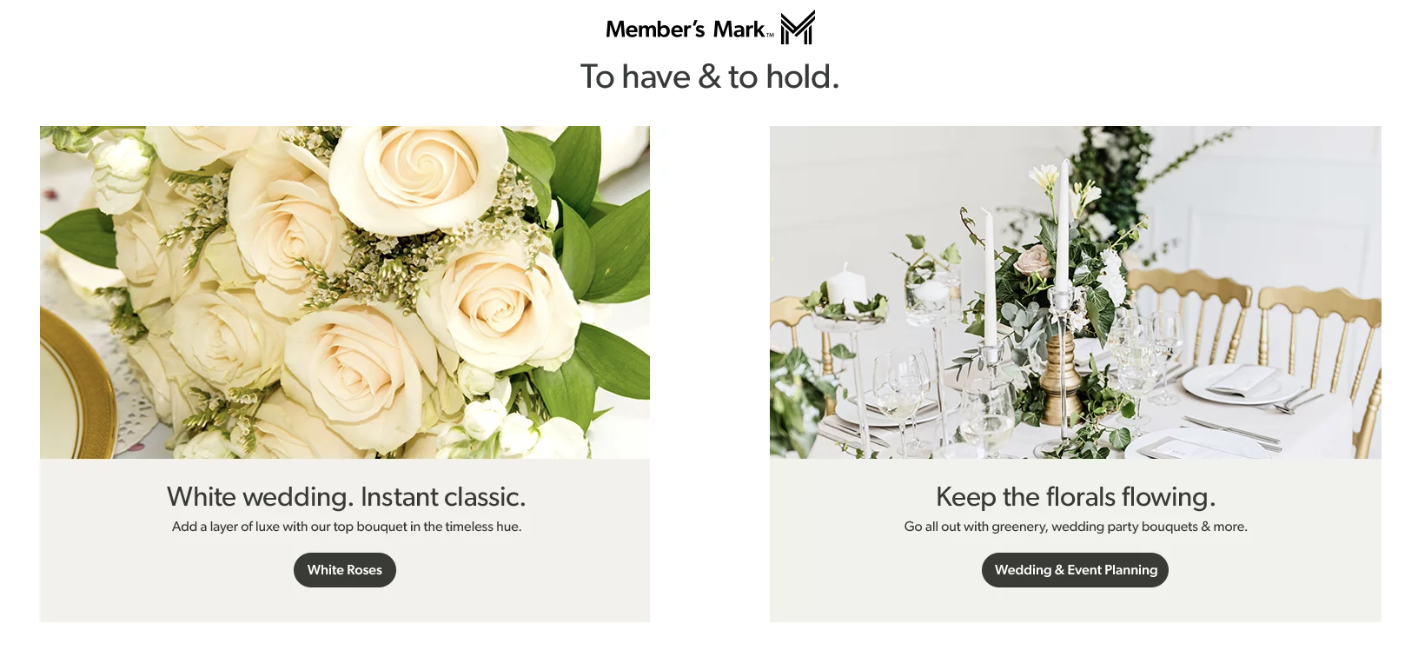1418x650 pixels.
Task: Select the 'To have & to hold.' heading
Action: coord(710,76)
